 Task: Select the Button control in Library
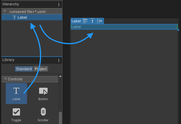pos(43,93)
